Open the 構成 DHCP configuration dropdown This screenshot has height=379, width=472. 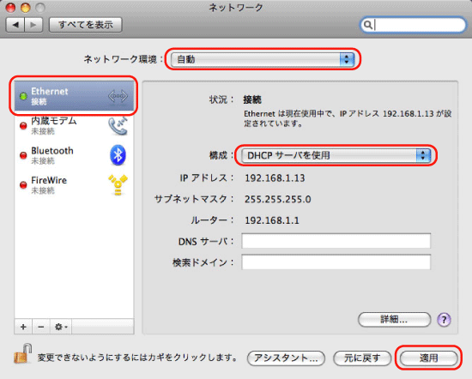coord(336,155)
